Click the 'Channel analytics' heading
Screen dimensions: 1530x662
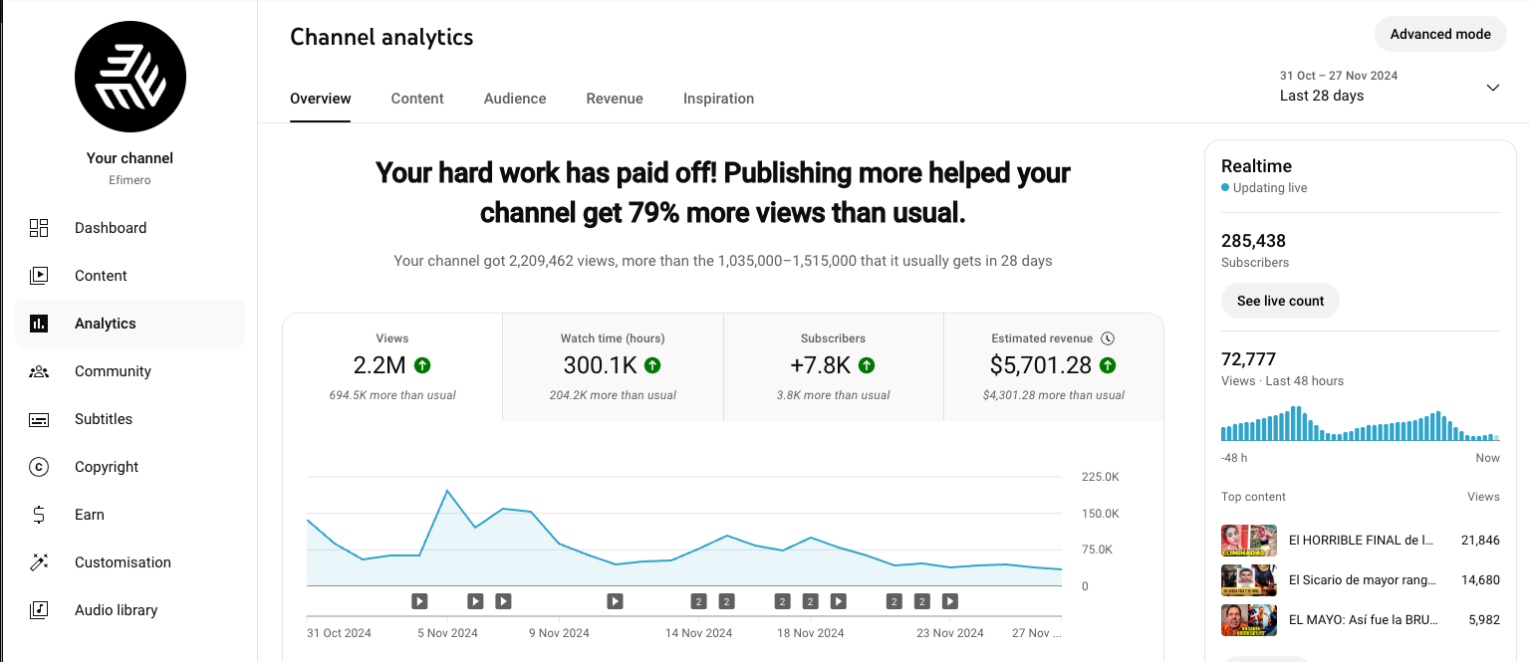click(382, 38)
